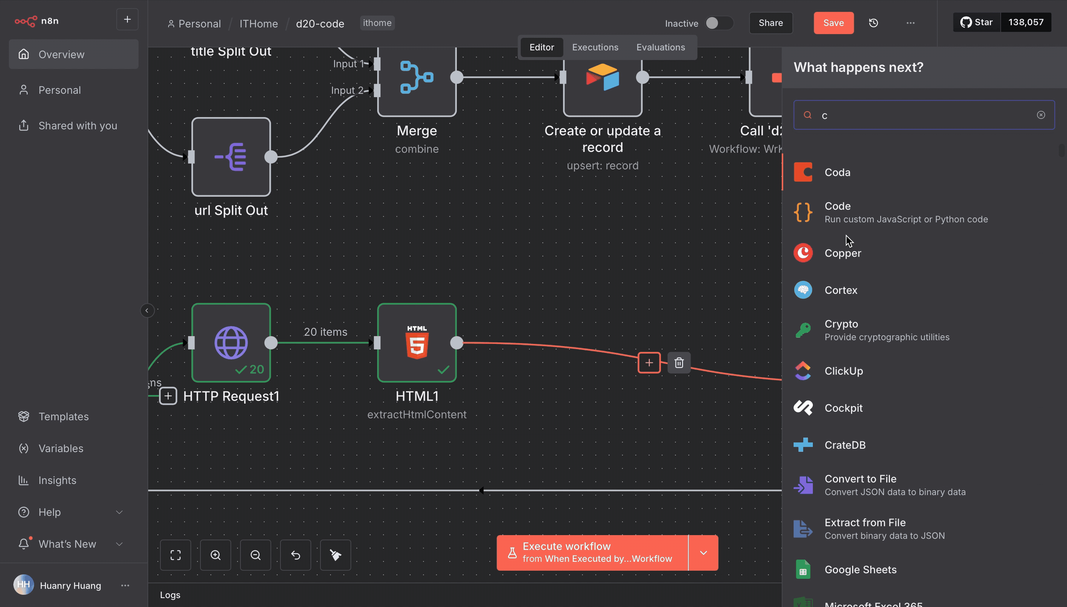
Task: Open the Execute workflow trigger dropdown
Action: point(704,553)
